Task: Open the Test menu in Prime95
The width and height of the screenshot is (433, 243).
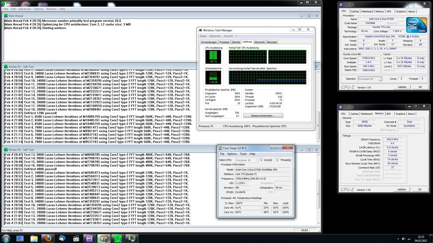Action: pyautogui.click(x=6, y=9)
